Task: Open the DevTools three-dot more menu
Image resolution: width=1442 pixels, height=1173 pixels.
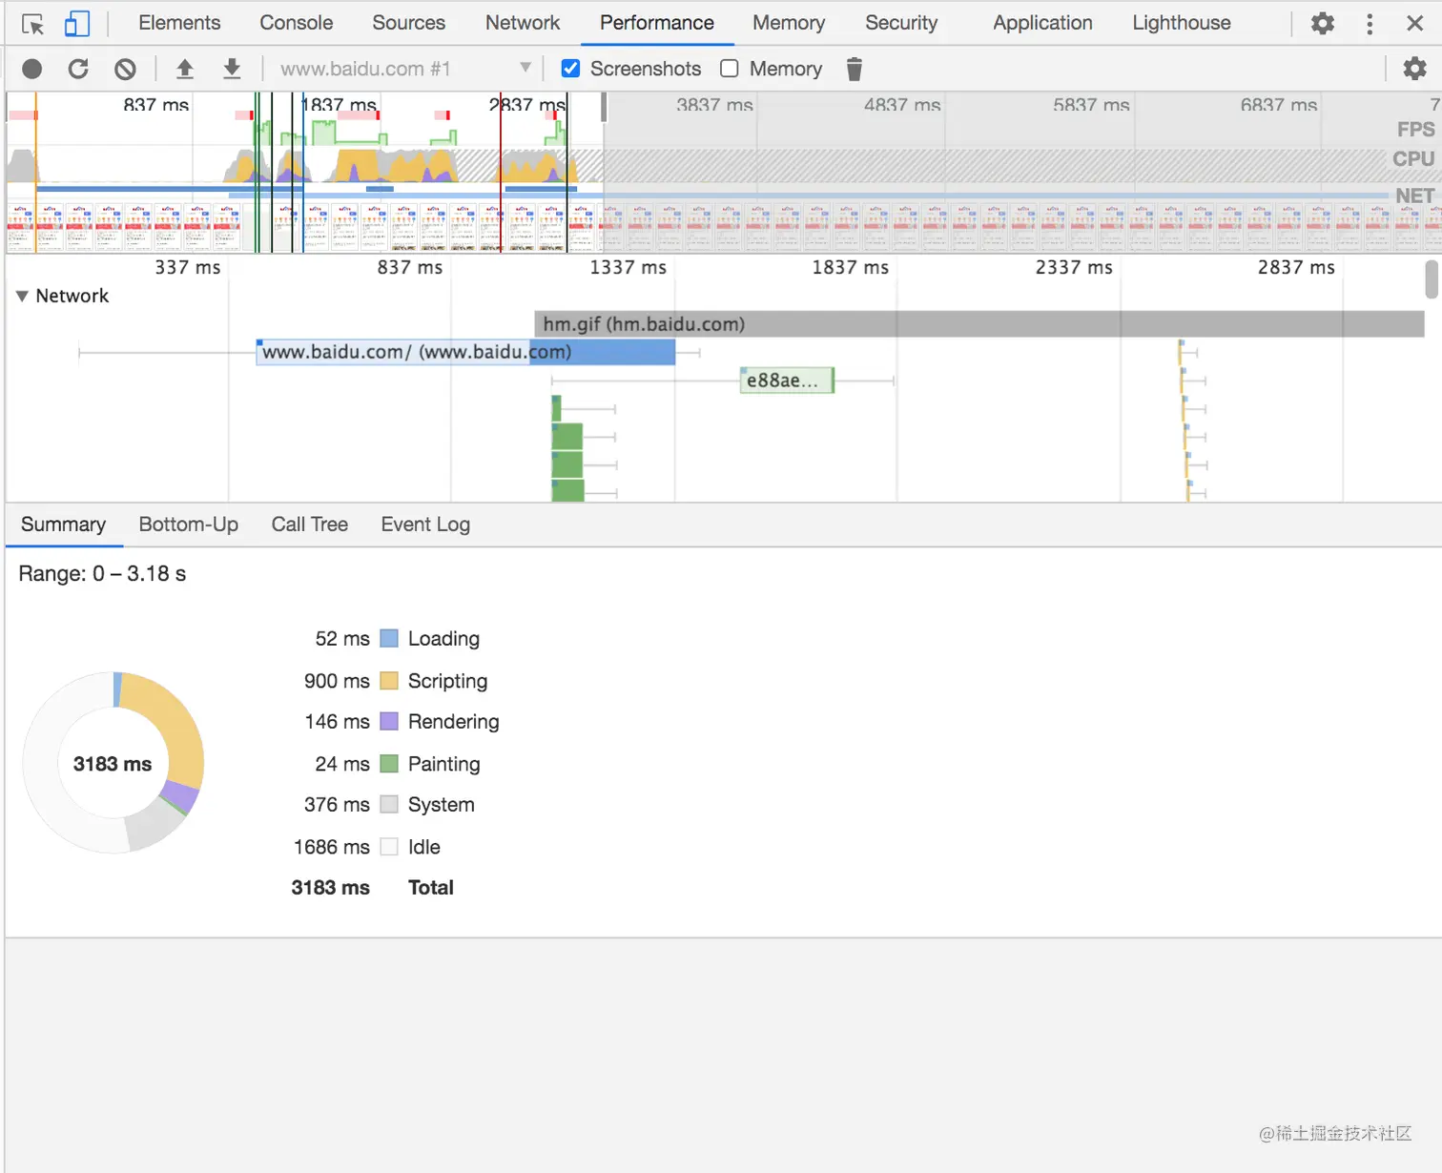Action: (1370, 23)
